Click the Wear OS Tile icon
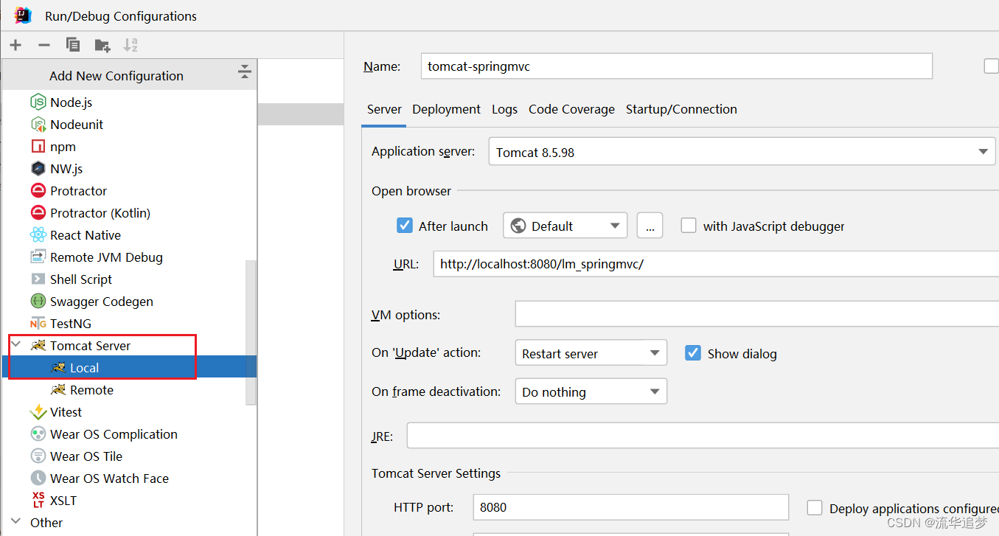 click(38, 456)
